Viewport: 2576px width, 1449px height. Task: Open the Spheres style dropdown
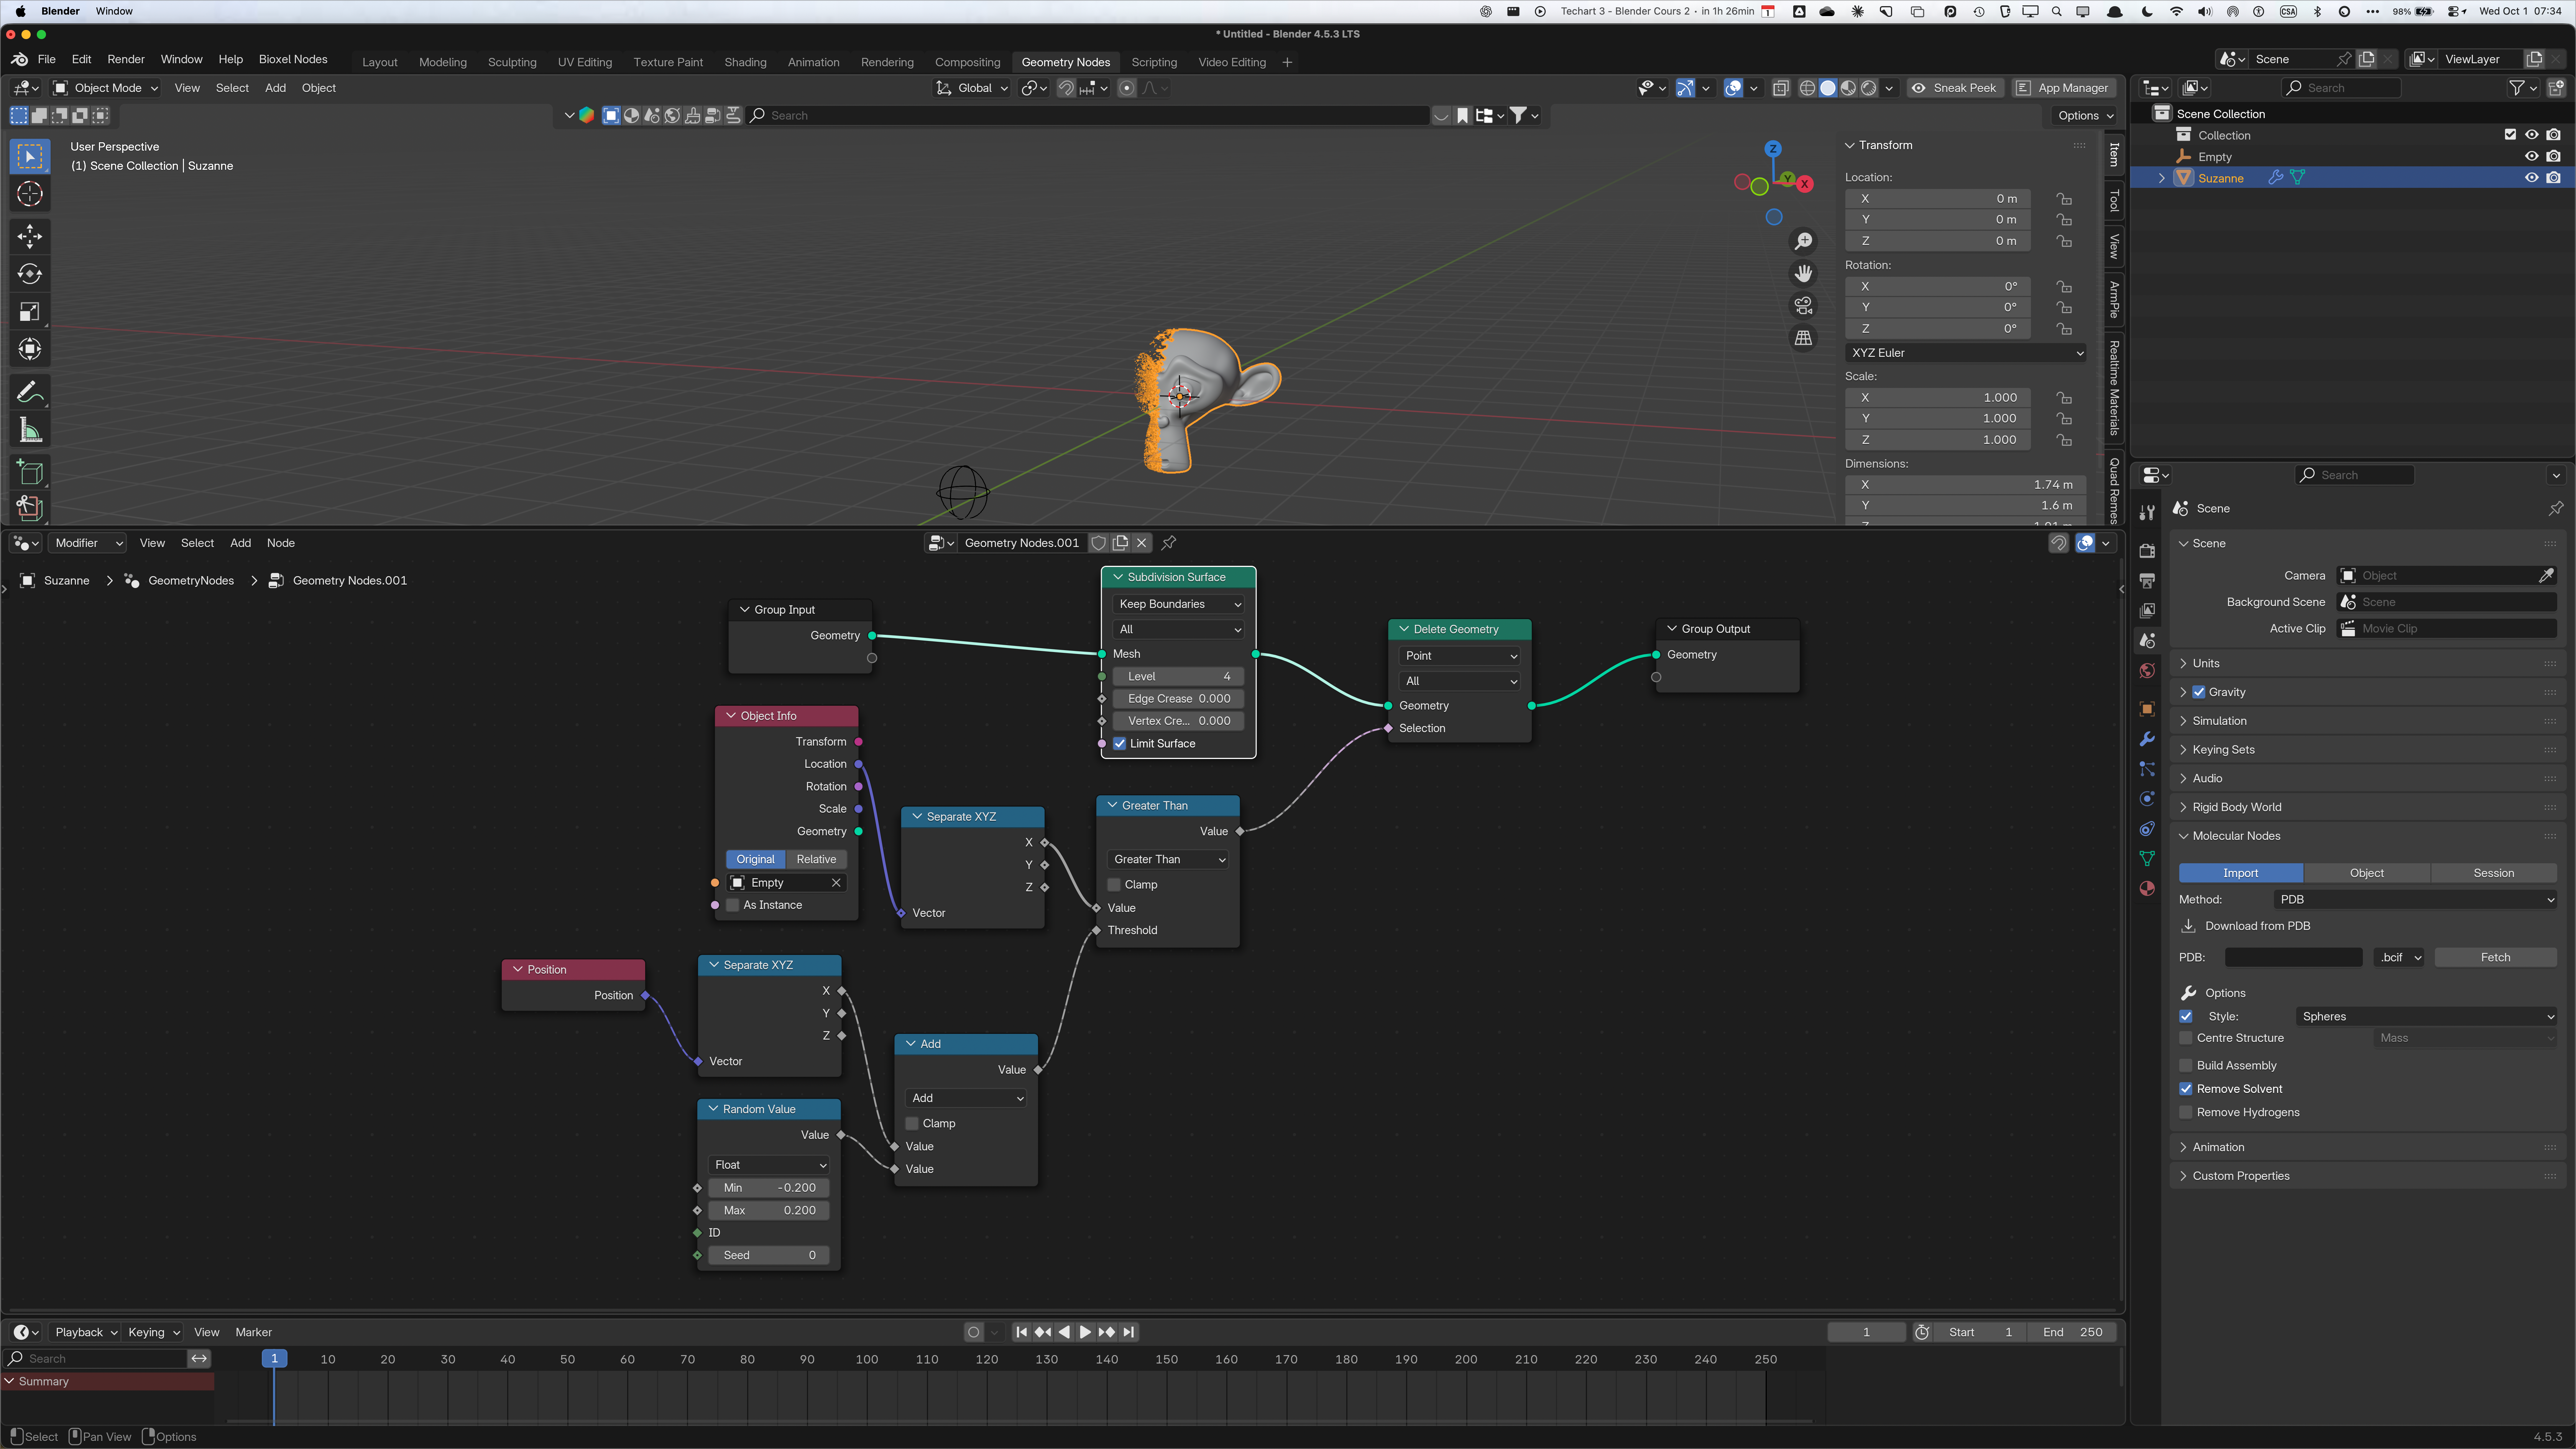coord(2427,1016)
